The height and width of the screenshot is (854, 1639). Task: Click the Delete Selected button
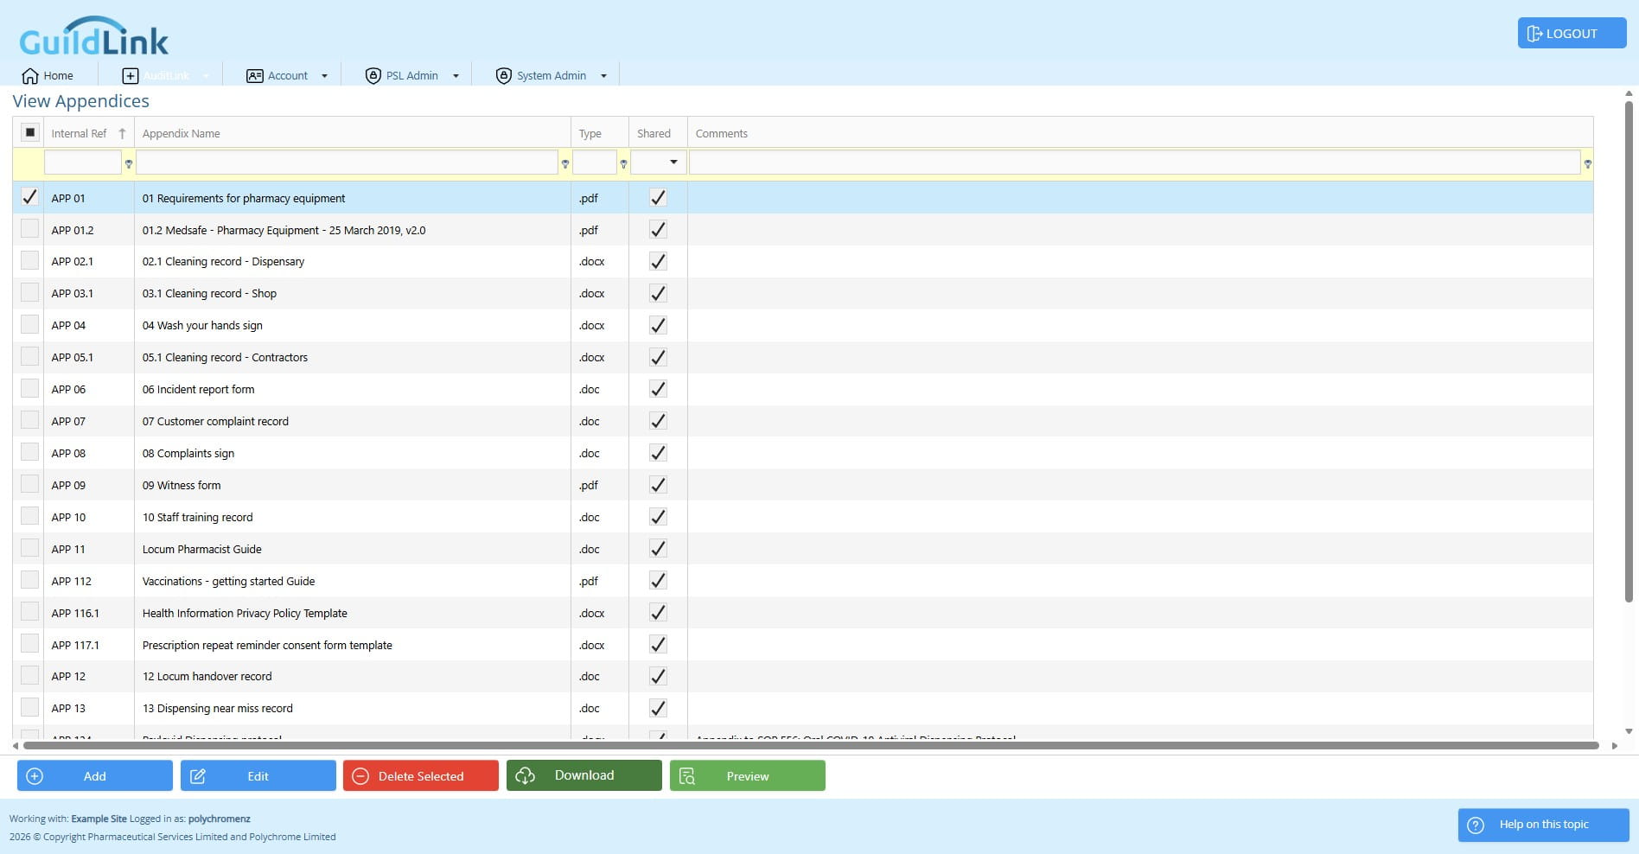[x=421, y=776]
